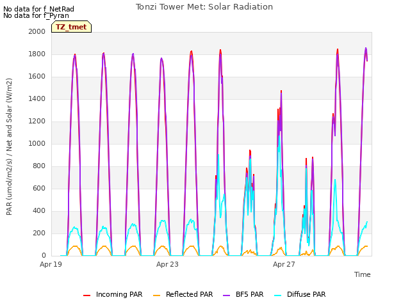410x307 pixels.
Task: Click the 400 y-axis tick label
Action: pyautogui.click(x=39, y=210)
